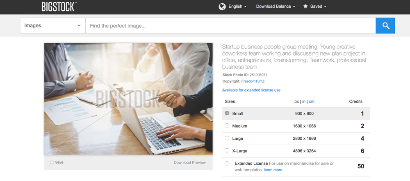Switch size units to inches

304,102
